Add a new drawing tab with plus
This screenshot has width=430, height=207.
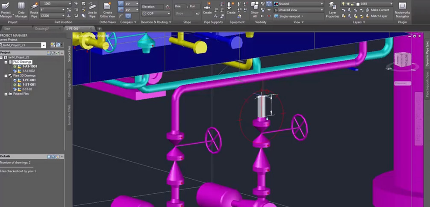[99, 29]
